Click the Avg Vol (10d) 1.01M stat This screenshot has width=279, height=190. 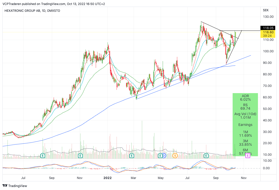click(x=245, y=116)
